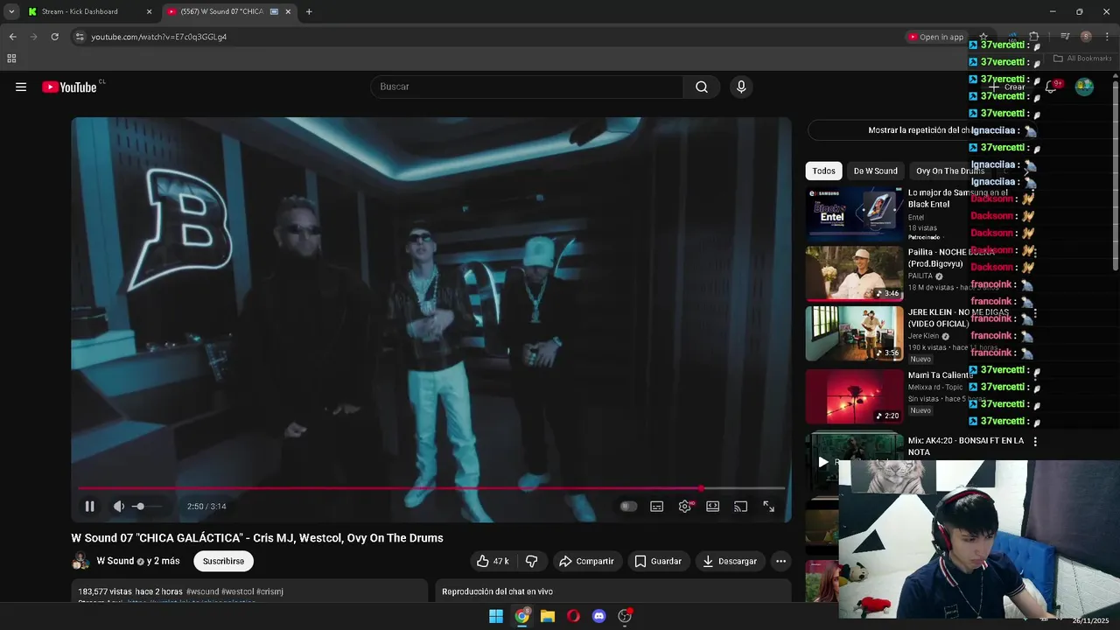This screenshot has height=630, width=1120.
Task: Select the Todos filter chip
Action: (x=823, y=171)
